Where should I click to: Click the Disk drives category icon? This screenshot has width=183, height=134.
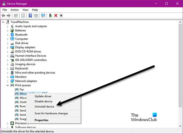12,44
